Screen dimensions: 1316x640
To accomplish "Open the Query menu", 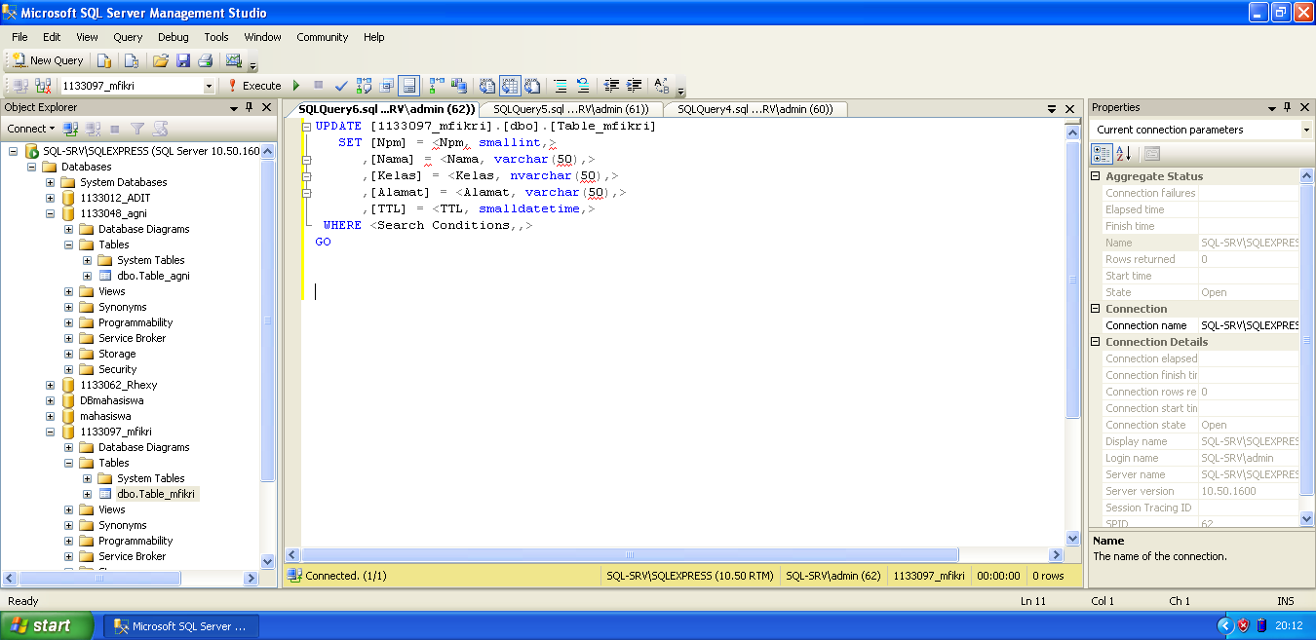I will pyautogui.click(x=128, y=37).
